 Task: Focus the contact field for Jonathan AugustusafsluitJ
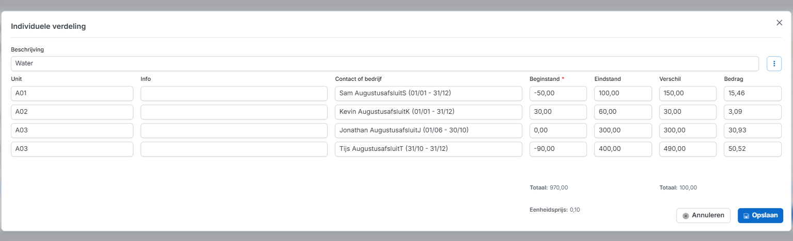(x=428, y=131)
